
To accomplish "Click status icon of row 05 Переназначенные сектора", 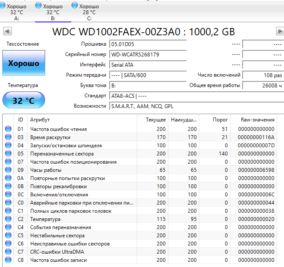I will [x=8, y=153].
